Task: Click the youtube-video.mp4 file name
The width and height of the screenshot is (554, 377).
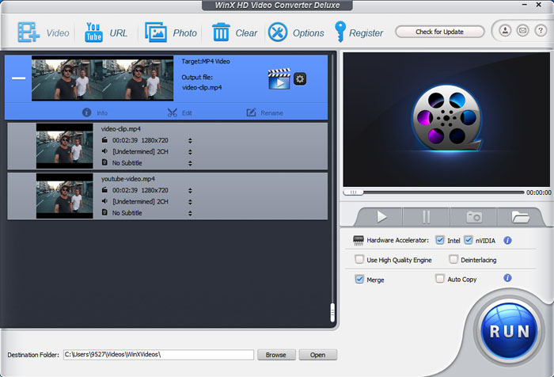Action: [128, 179]
